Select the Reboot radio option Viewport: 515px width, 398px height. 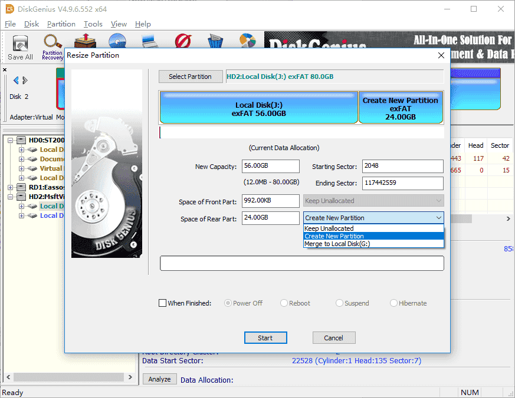coord(284,303)
